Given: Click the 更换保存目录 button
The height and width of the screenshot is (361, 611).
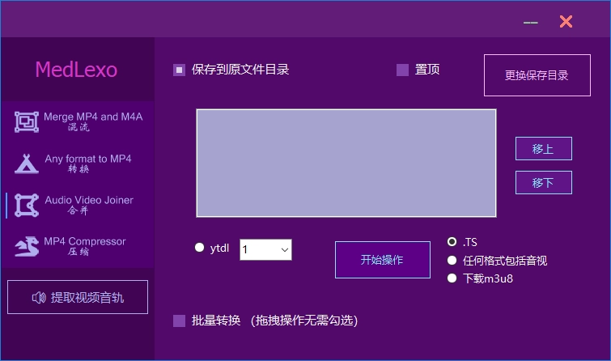Looking at the screenshot, I should (537, 75).
